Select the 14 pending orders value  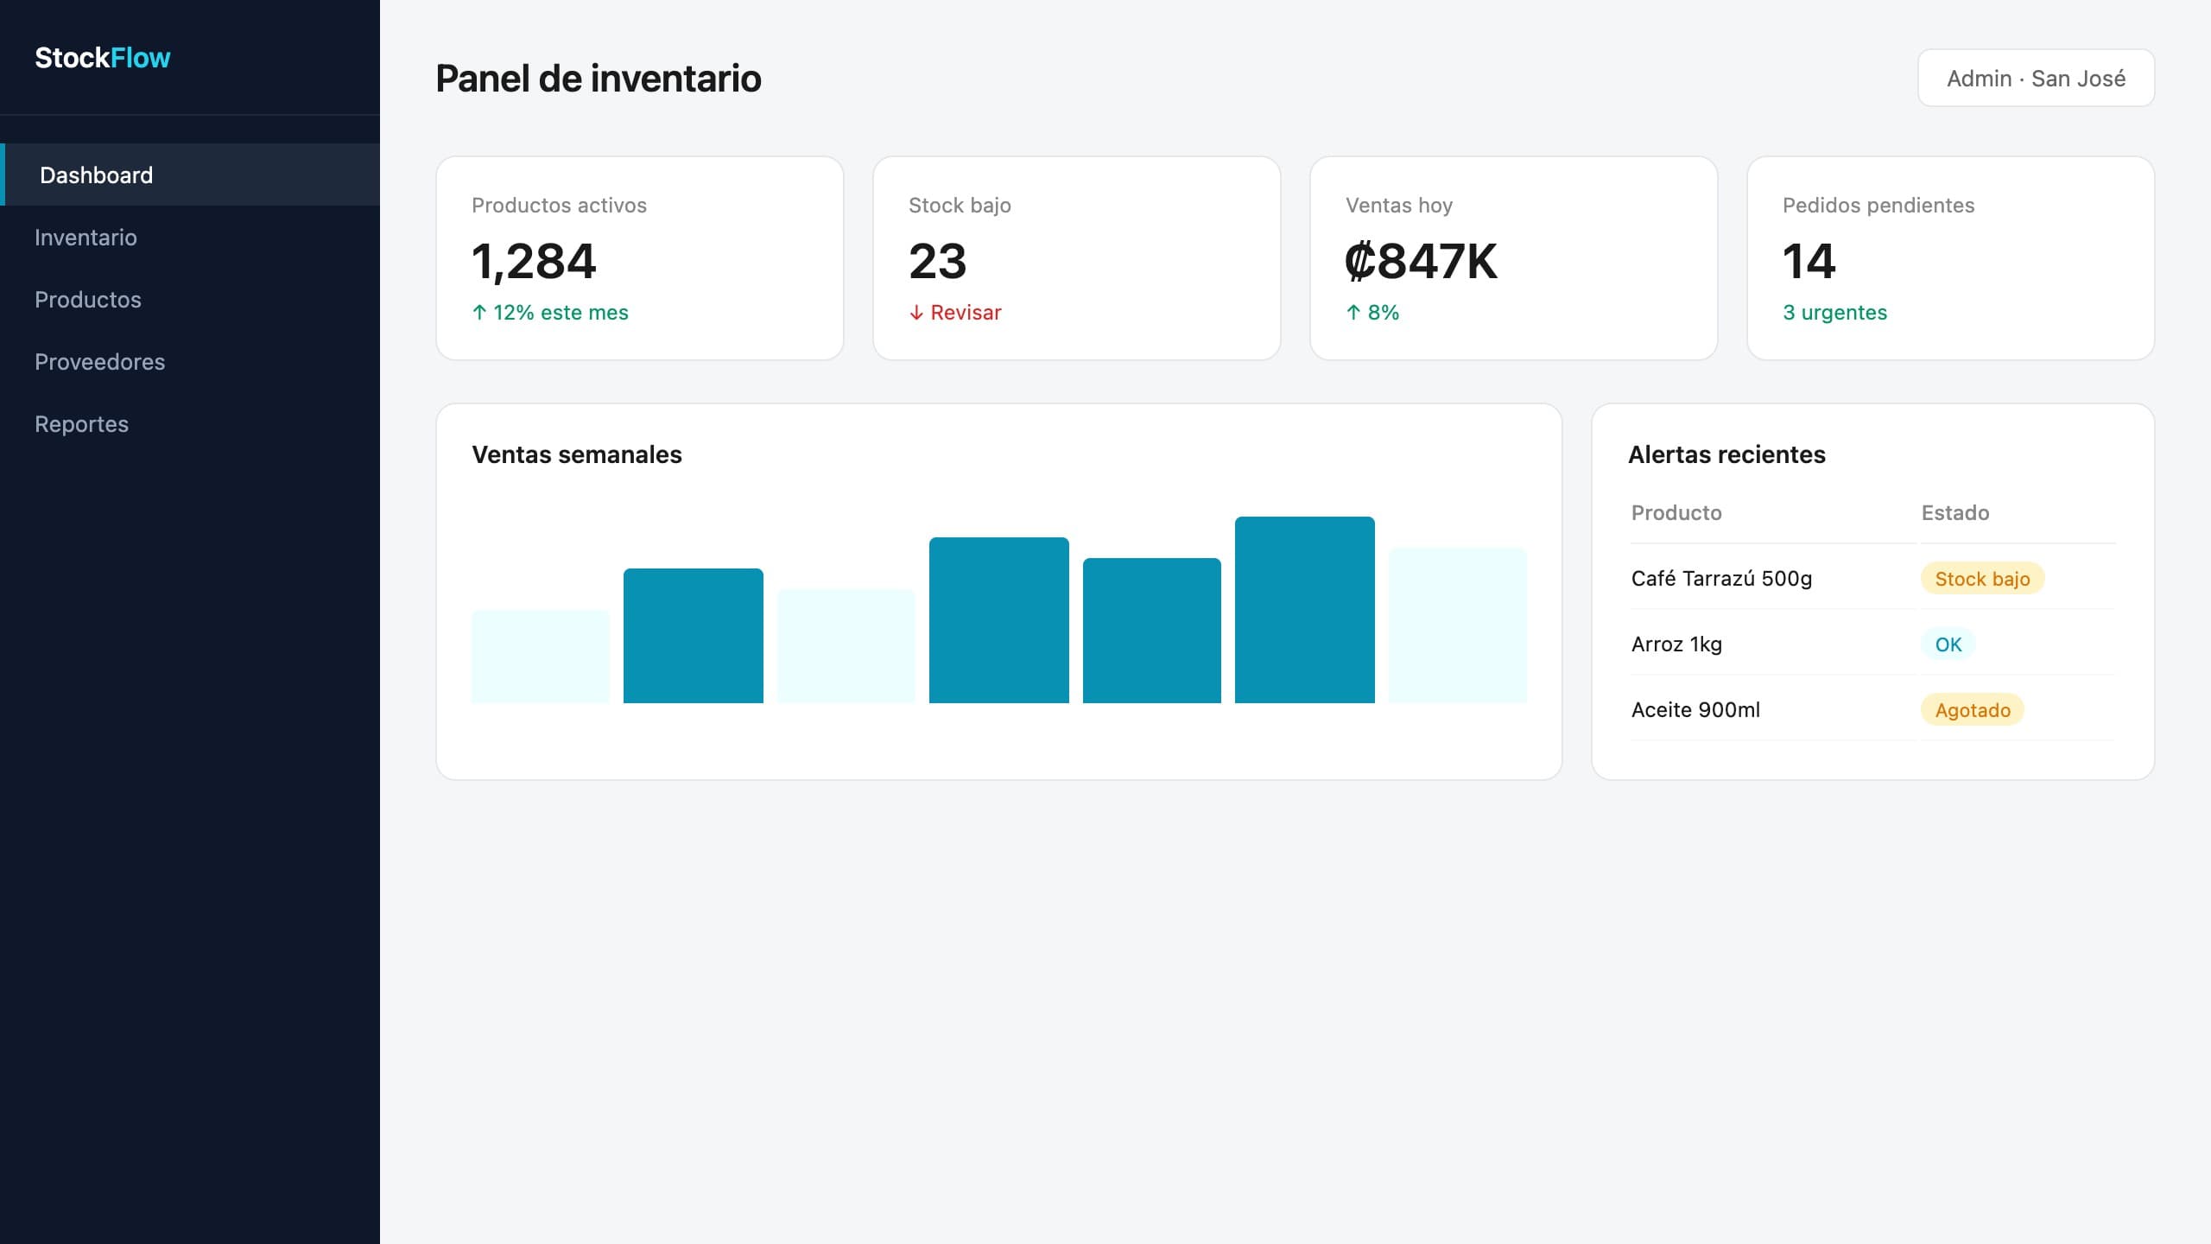(1809, 261)
